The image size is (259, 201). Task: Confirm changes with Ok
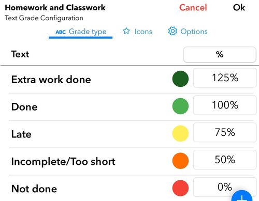[239, 8]
